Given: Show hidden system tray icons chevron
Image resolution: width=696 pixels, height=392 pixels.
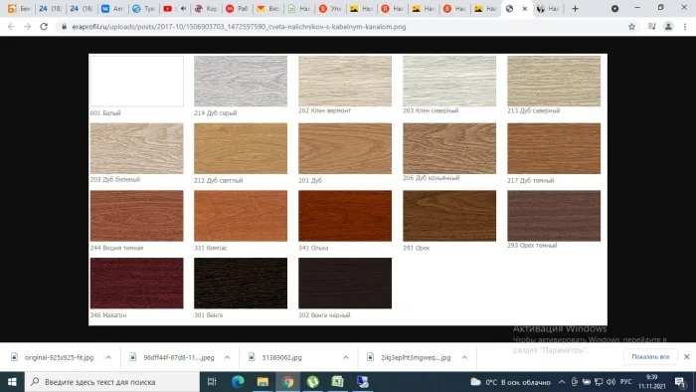Looking at the screenshot, I should click(x=562, y=382).
